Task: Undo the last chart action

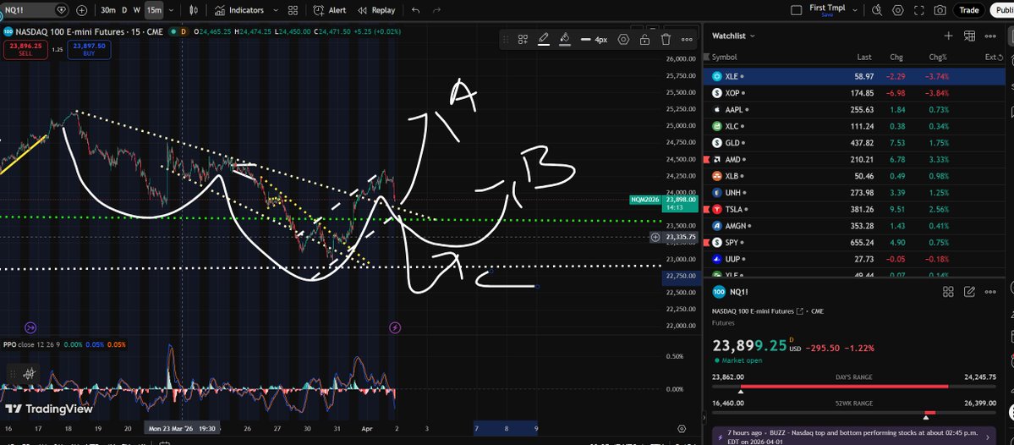Action: (x=415, y=10)
